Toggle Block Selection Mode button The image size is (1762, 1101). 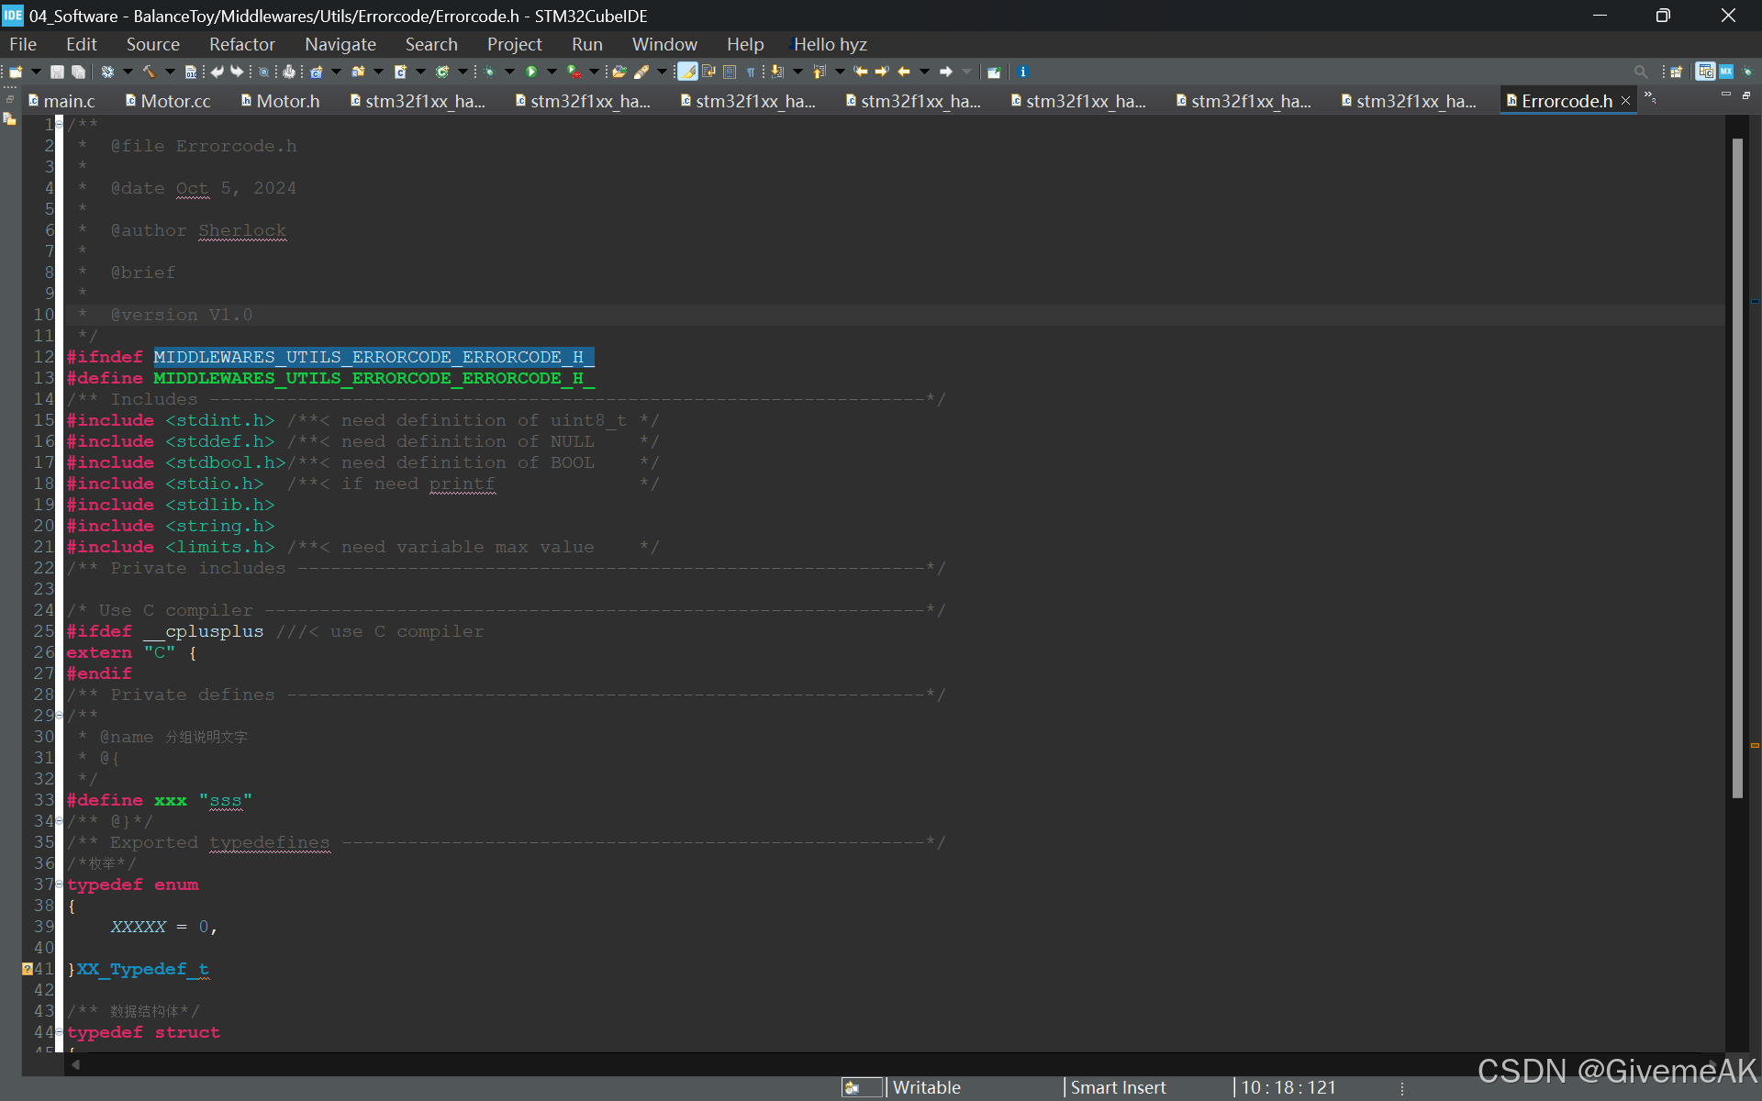coord(730,72)
